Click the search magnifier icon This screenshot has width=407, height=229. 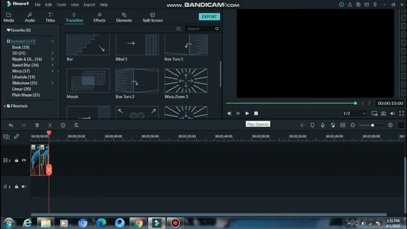[217, 29]
